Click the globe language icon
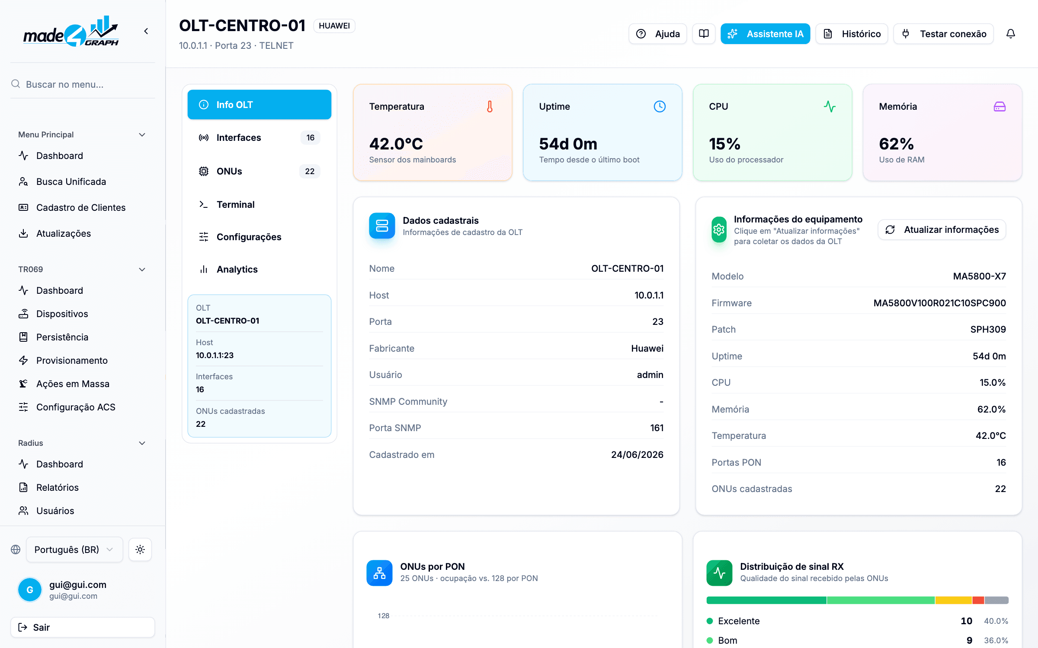1038x648 pixels. point(16,550)
